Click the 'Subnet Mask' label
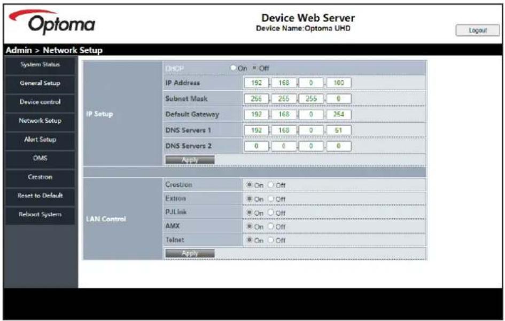The width and height of the screenshot is (505, 321). pyautogui.click(x=186, y=98)
